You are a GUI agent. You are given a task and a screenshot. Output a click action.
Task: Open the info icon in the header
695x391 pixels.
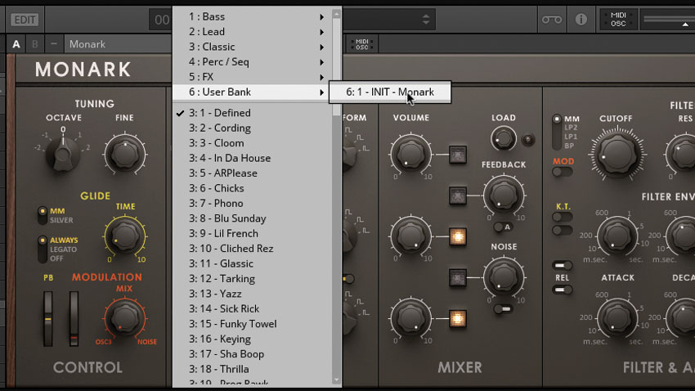point(581,20)
